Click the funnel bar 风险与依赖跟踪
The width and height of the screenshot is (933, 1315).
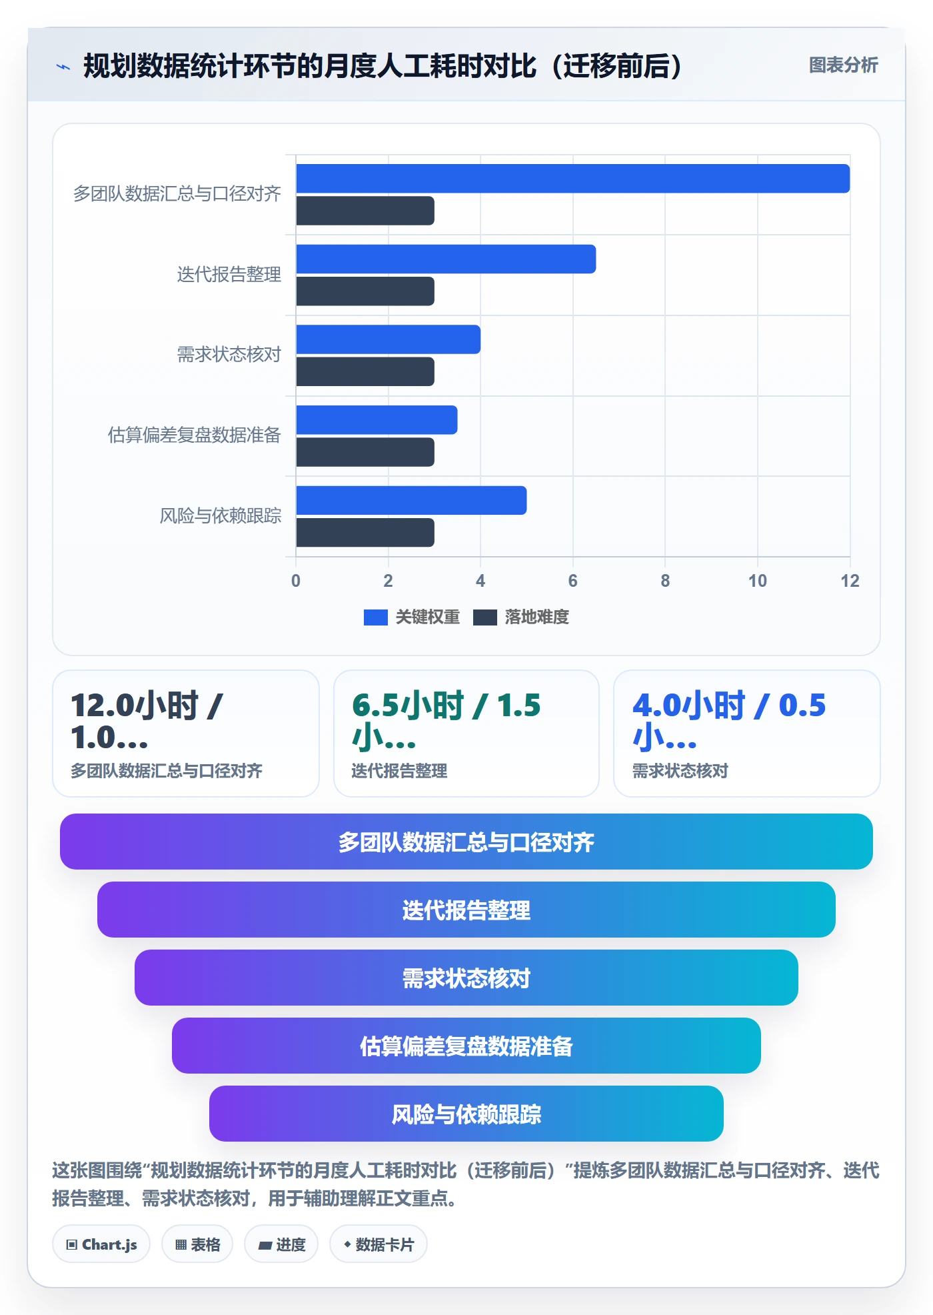point(467,1114)
